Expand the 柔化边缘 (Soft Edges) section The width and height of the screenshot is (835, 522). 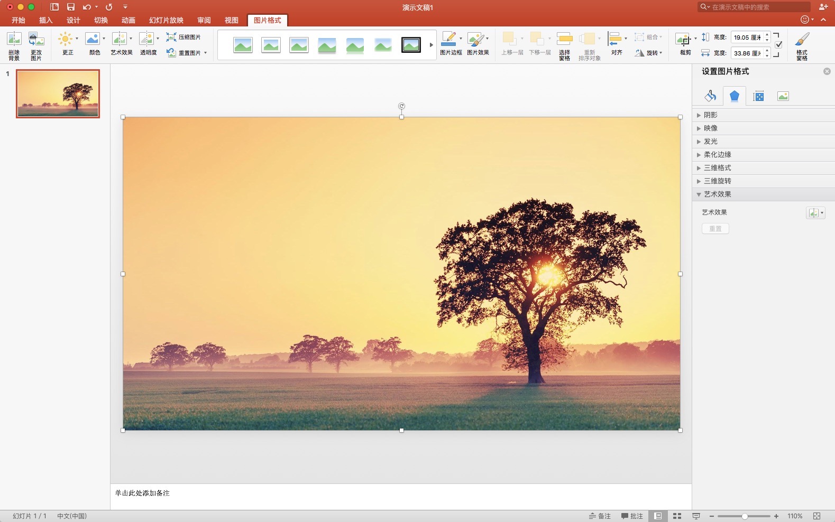pyautogui.click(x=717, y=155)
